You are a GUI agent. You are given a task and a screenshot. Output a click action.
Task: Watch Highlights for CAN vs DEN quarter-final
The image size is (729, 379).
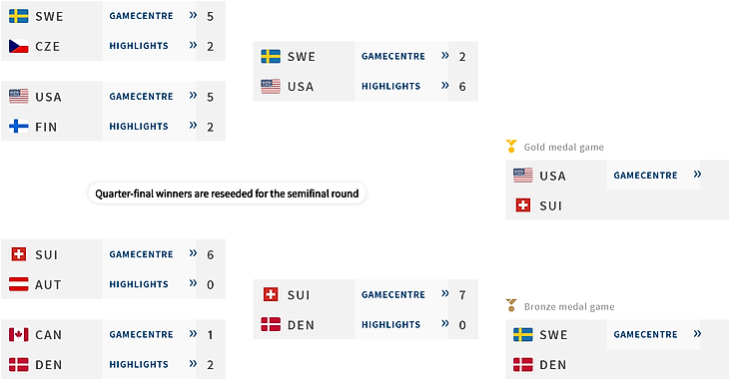(x=139, y=365)
